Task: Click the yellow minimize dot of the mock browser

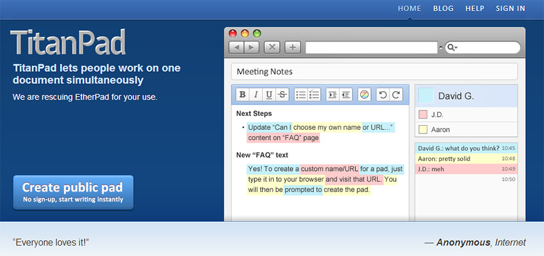Action: pos(245,33)
